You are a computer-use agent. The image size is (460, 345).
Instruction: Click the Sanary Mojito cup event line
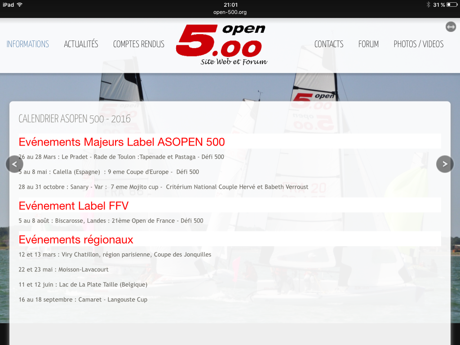(164, 187)
